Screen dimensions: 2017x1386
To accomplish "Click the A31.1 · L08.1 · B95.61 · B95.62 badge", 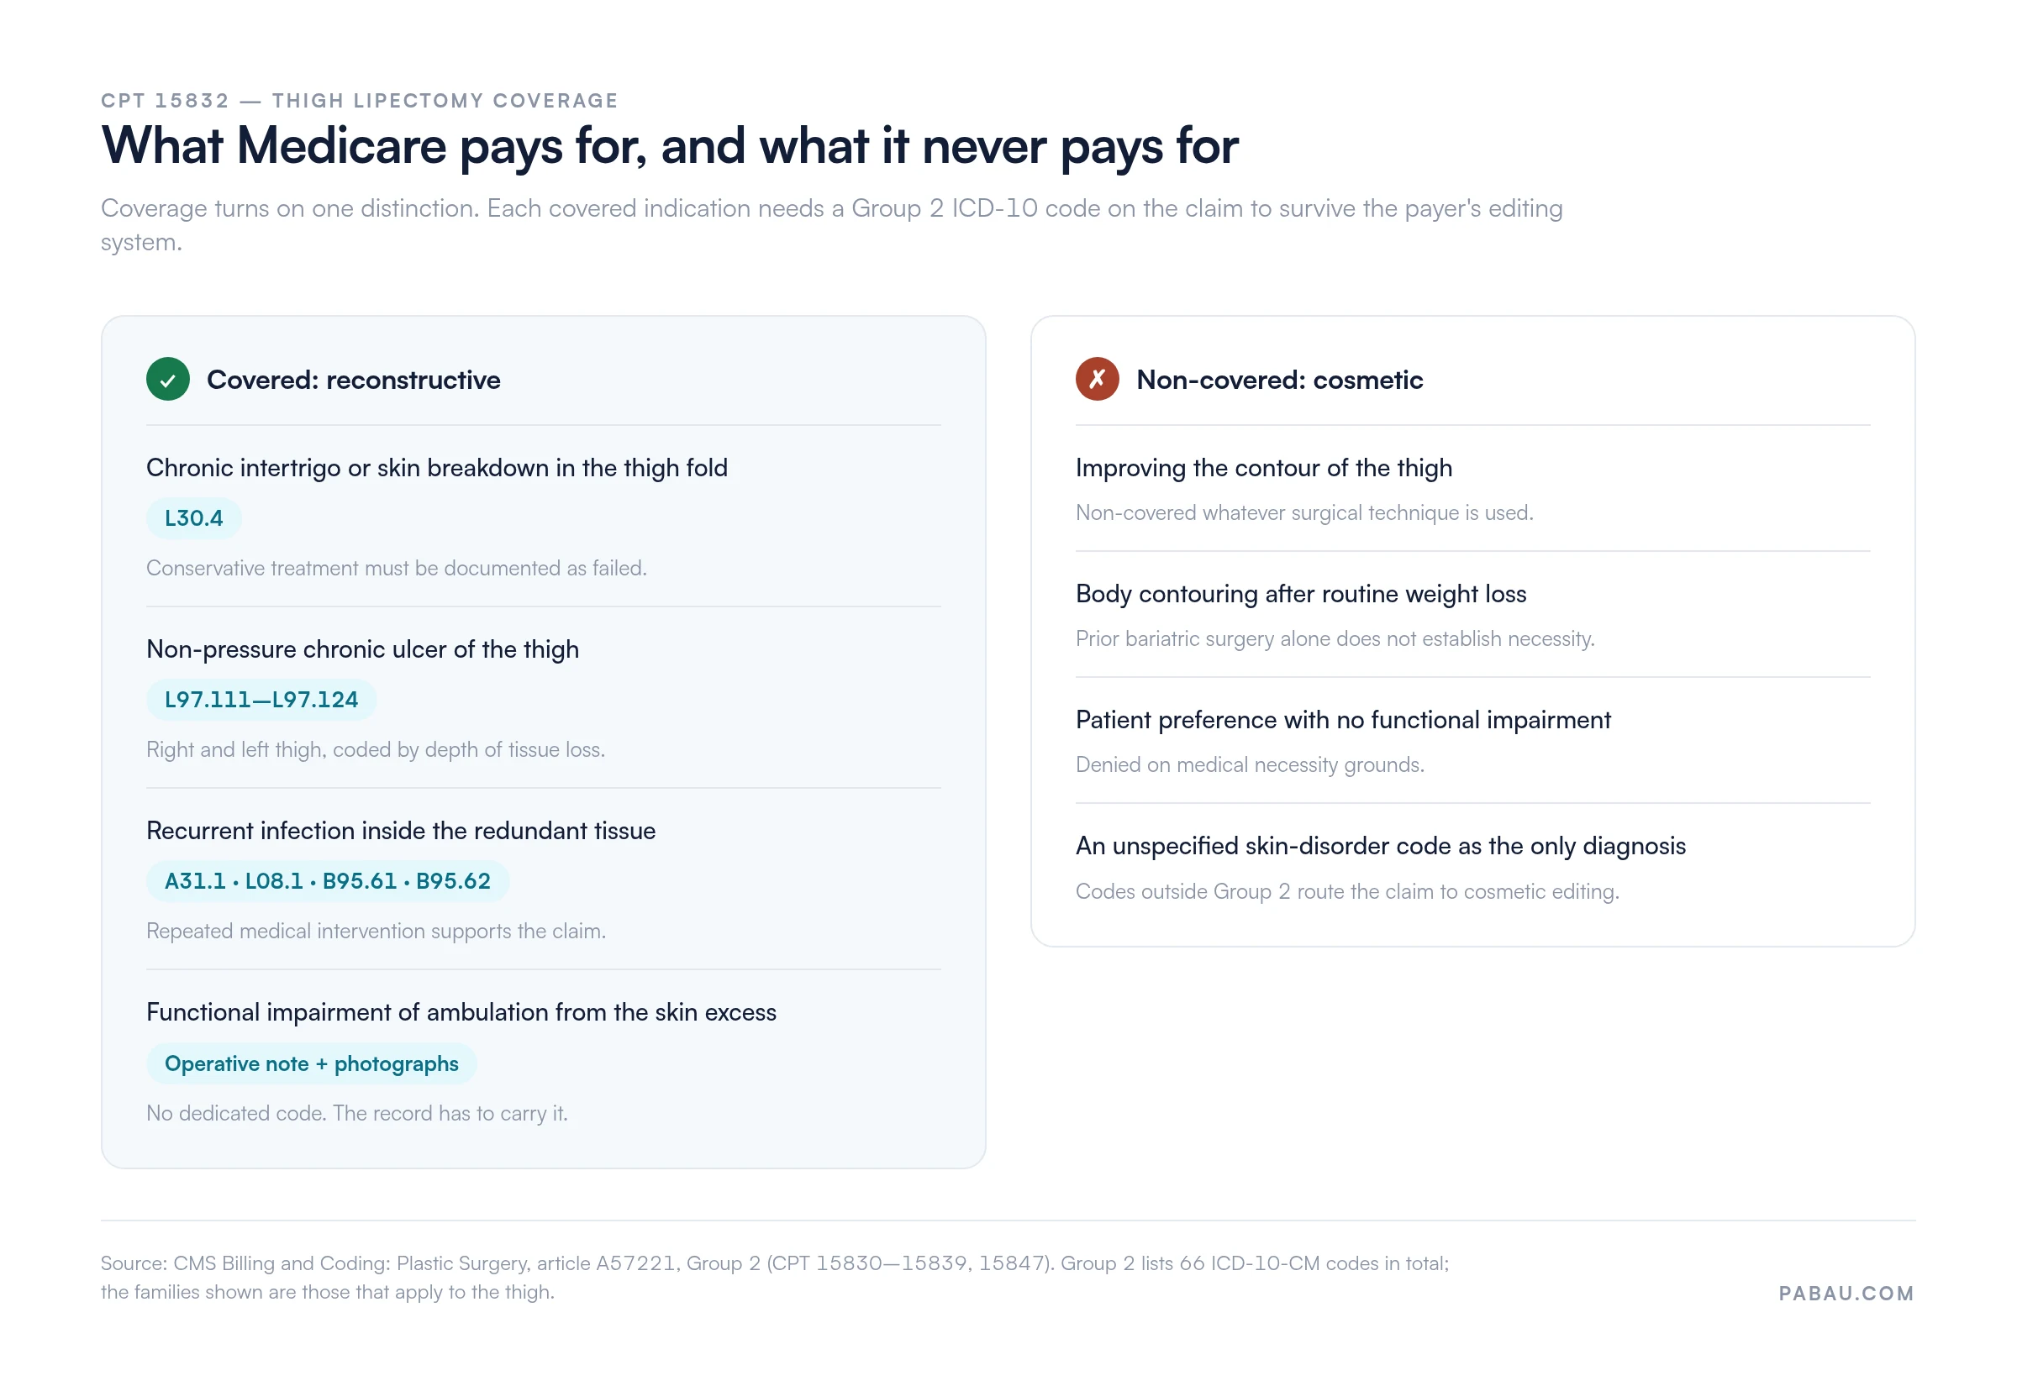I will pyautogui.click(x=328, y=881).
